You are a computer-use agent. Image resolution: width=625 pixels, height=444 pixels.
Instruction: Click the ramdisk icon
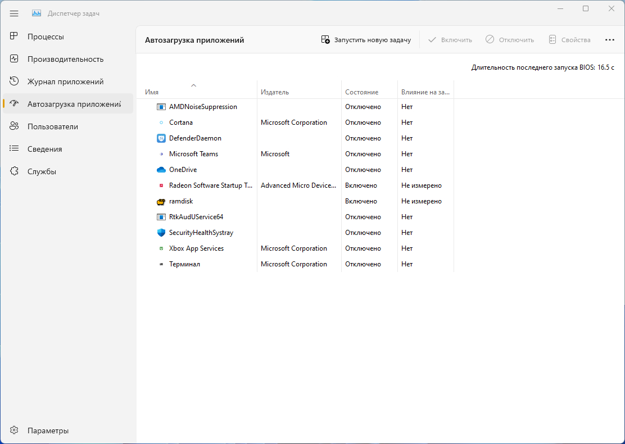point(161,201)
